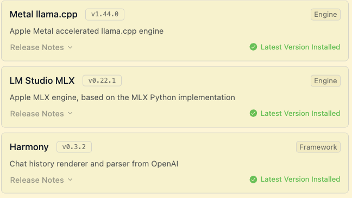The image size is (352, 198).
Task: Open Release Notes text for LM Studio MLX
Action: (x=37, y=114)
